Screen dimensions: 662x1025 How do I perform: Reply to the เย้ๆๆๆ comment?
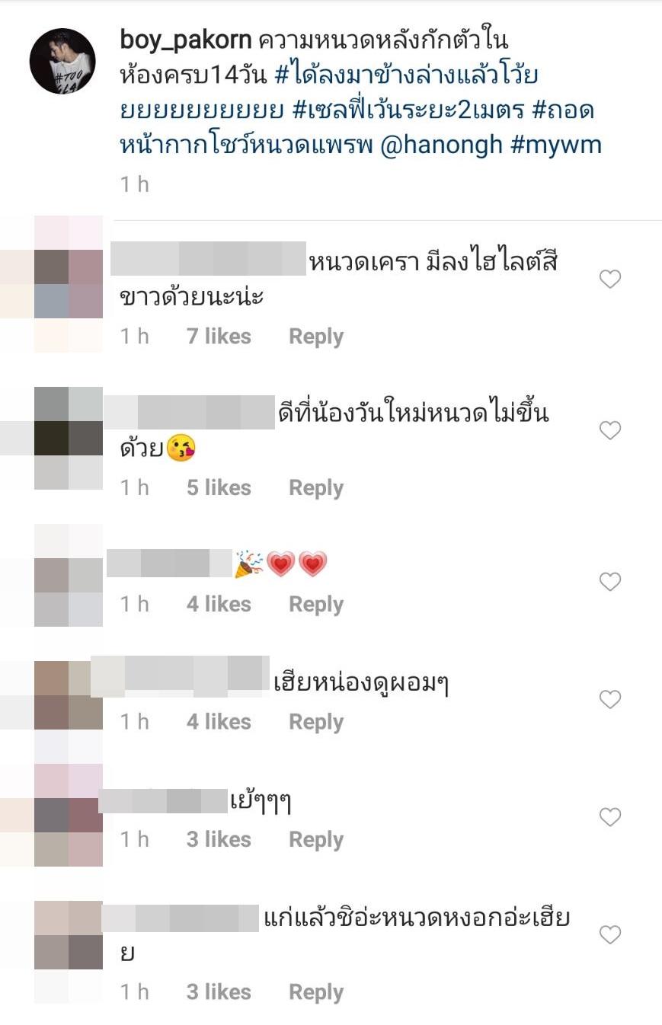(316, 840)
